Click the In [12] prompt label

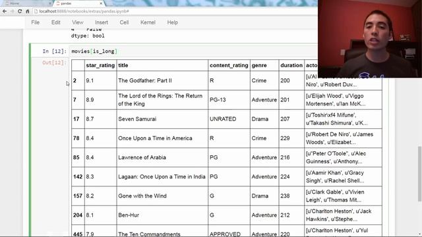(54, 51)
